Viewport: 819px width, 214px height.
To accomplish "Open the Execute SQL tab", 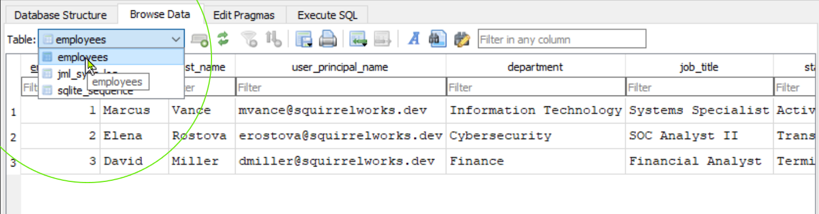I will click(327, 15).
